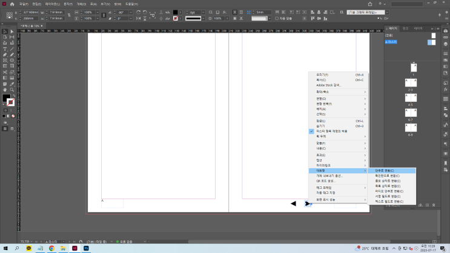Choose 단추로 변환 from the submenu
The height and width of the screenshot is (253, 450).
[x=384, y=171]
